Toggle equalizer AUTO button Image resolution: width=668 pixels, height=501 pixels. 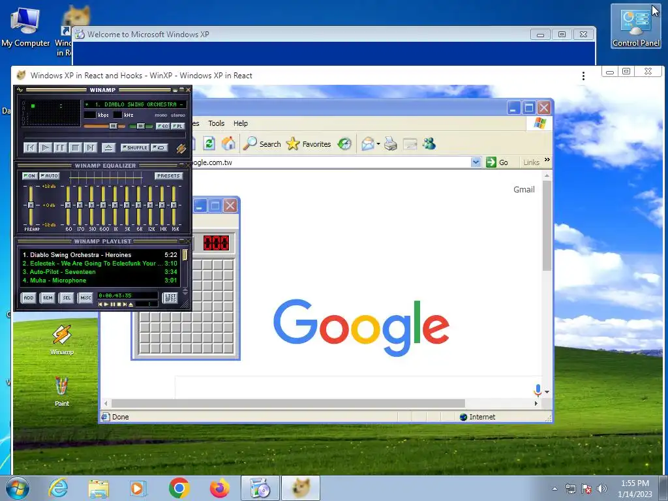(50, 175)
